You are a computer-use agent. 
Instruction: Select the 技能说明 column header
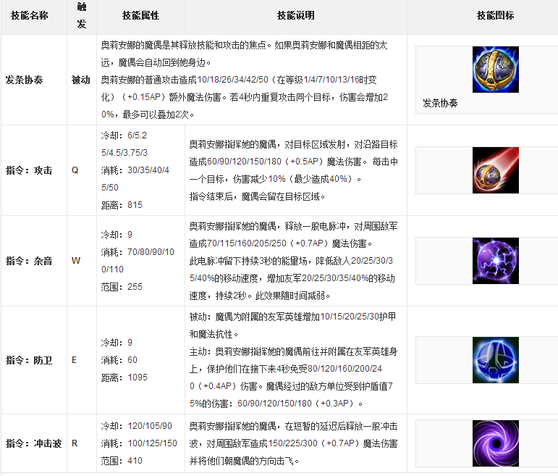point(295,16)
